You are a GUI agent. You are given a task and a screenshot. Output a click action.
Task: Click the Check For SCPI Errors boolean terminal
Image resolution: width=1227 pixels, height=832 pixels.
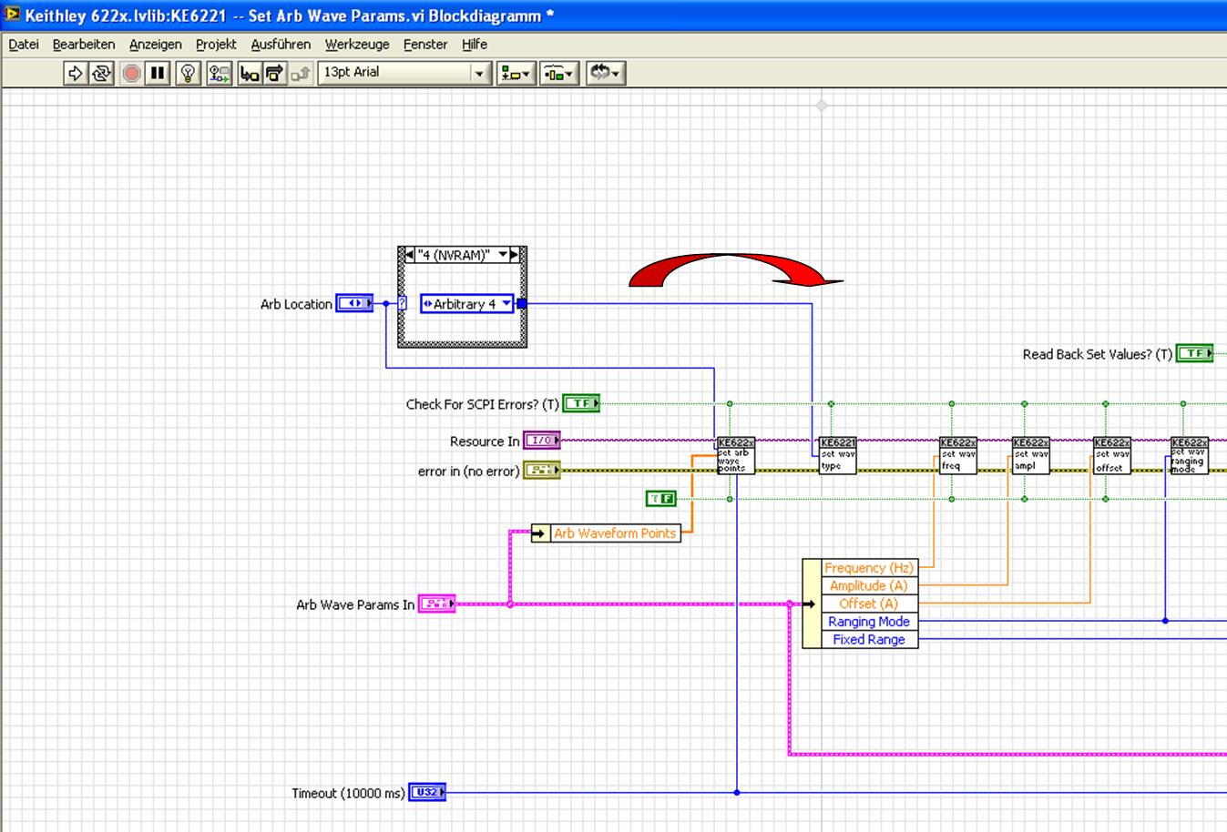580,403
